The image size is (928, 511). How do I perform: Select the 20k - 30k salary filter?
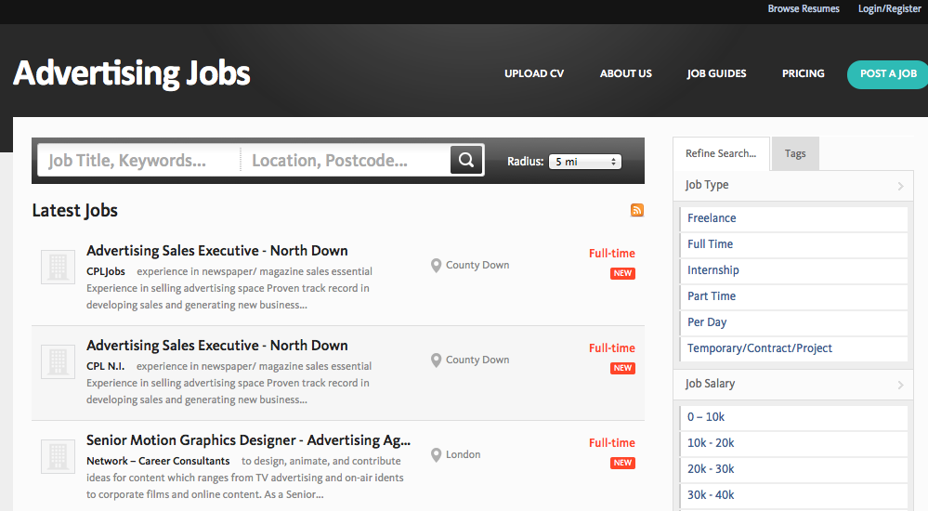pos(793,469)
